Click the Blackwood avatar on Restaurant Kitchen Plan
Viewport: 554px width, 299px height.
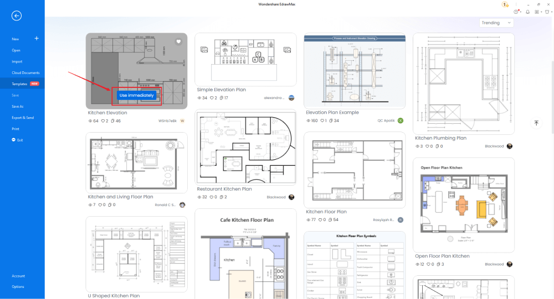pos(291,197)
